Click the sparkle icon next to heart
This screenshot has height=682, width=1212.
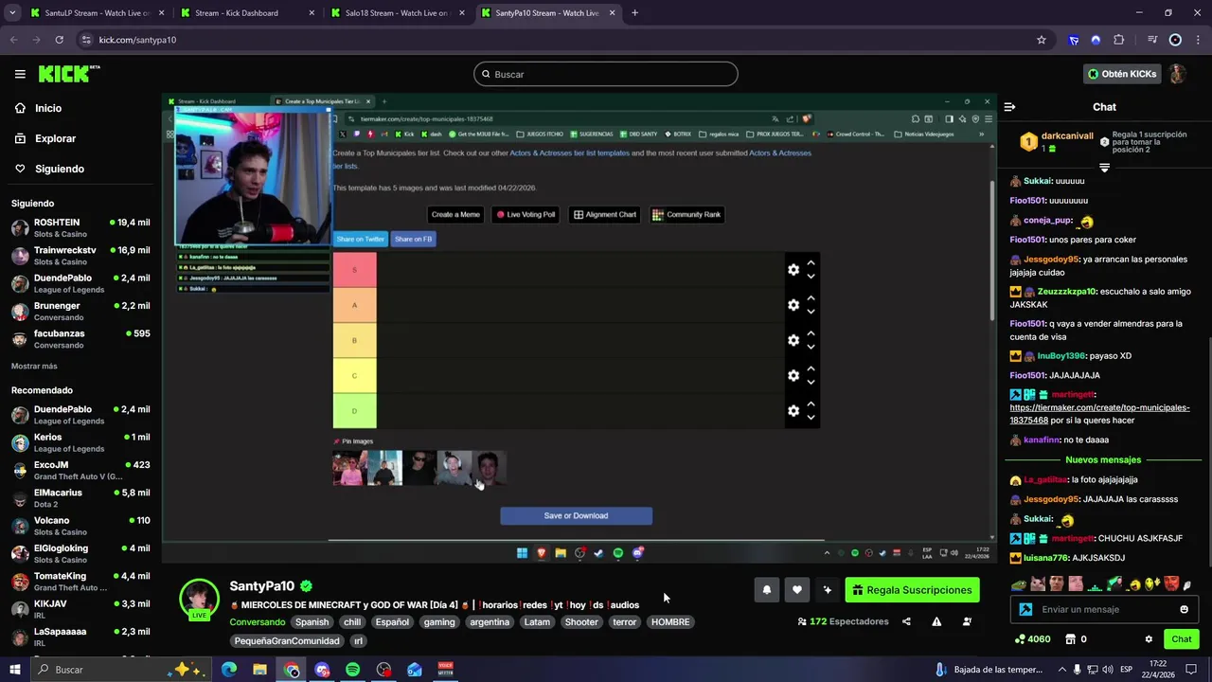point(828,590)
